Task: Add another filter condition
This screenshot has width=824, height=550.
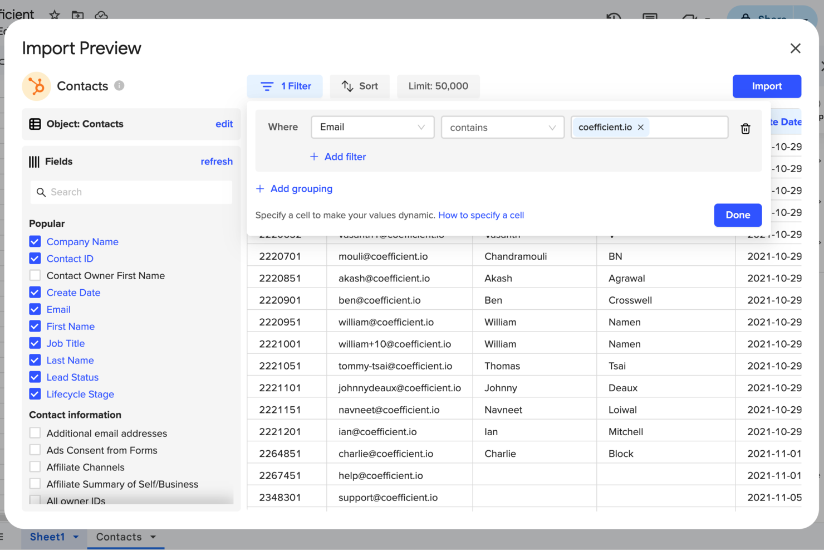Action: (337, 157)
